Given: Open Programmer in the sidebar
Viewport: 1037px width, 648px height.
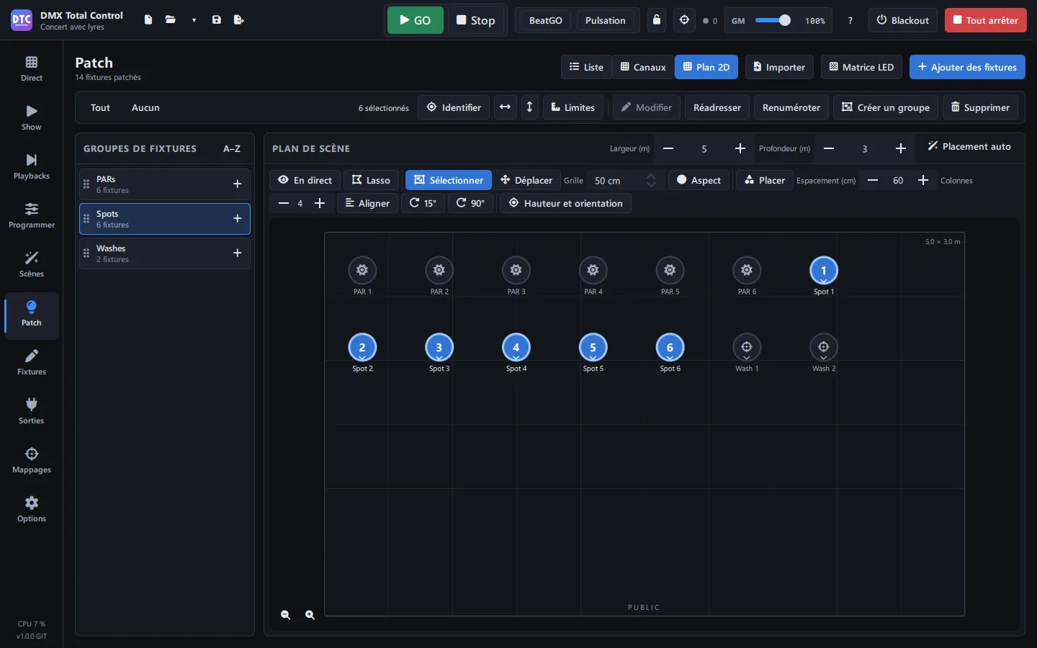Looking at the screenshot, I should coord(32,216).
